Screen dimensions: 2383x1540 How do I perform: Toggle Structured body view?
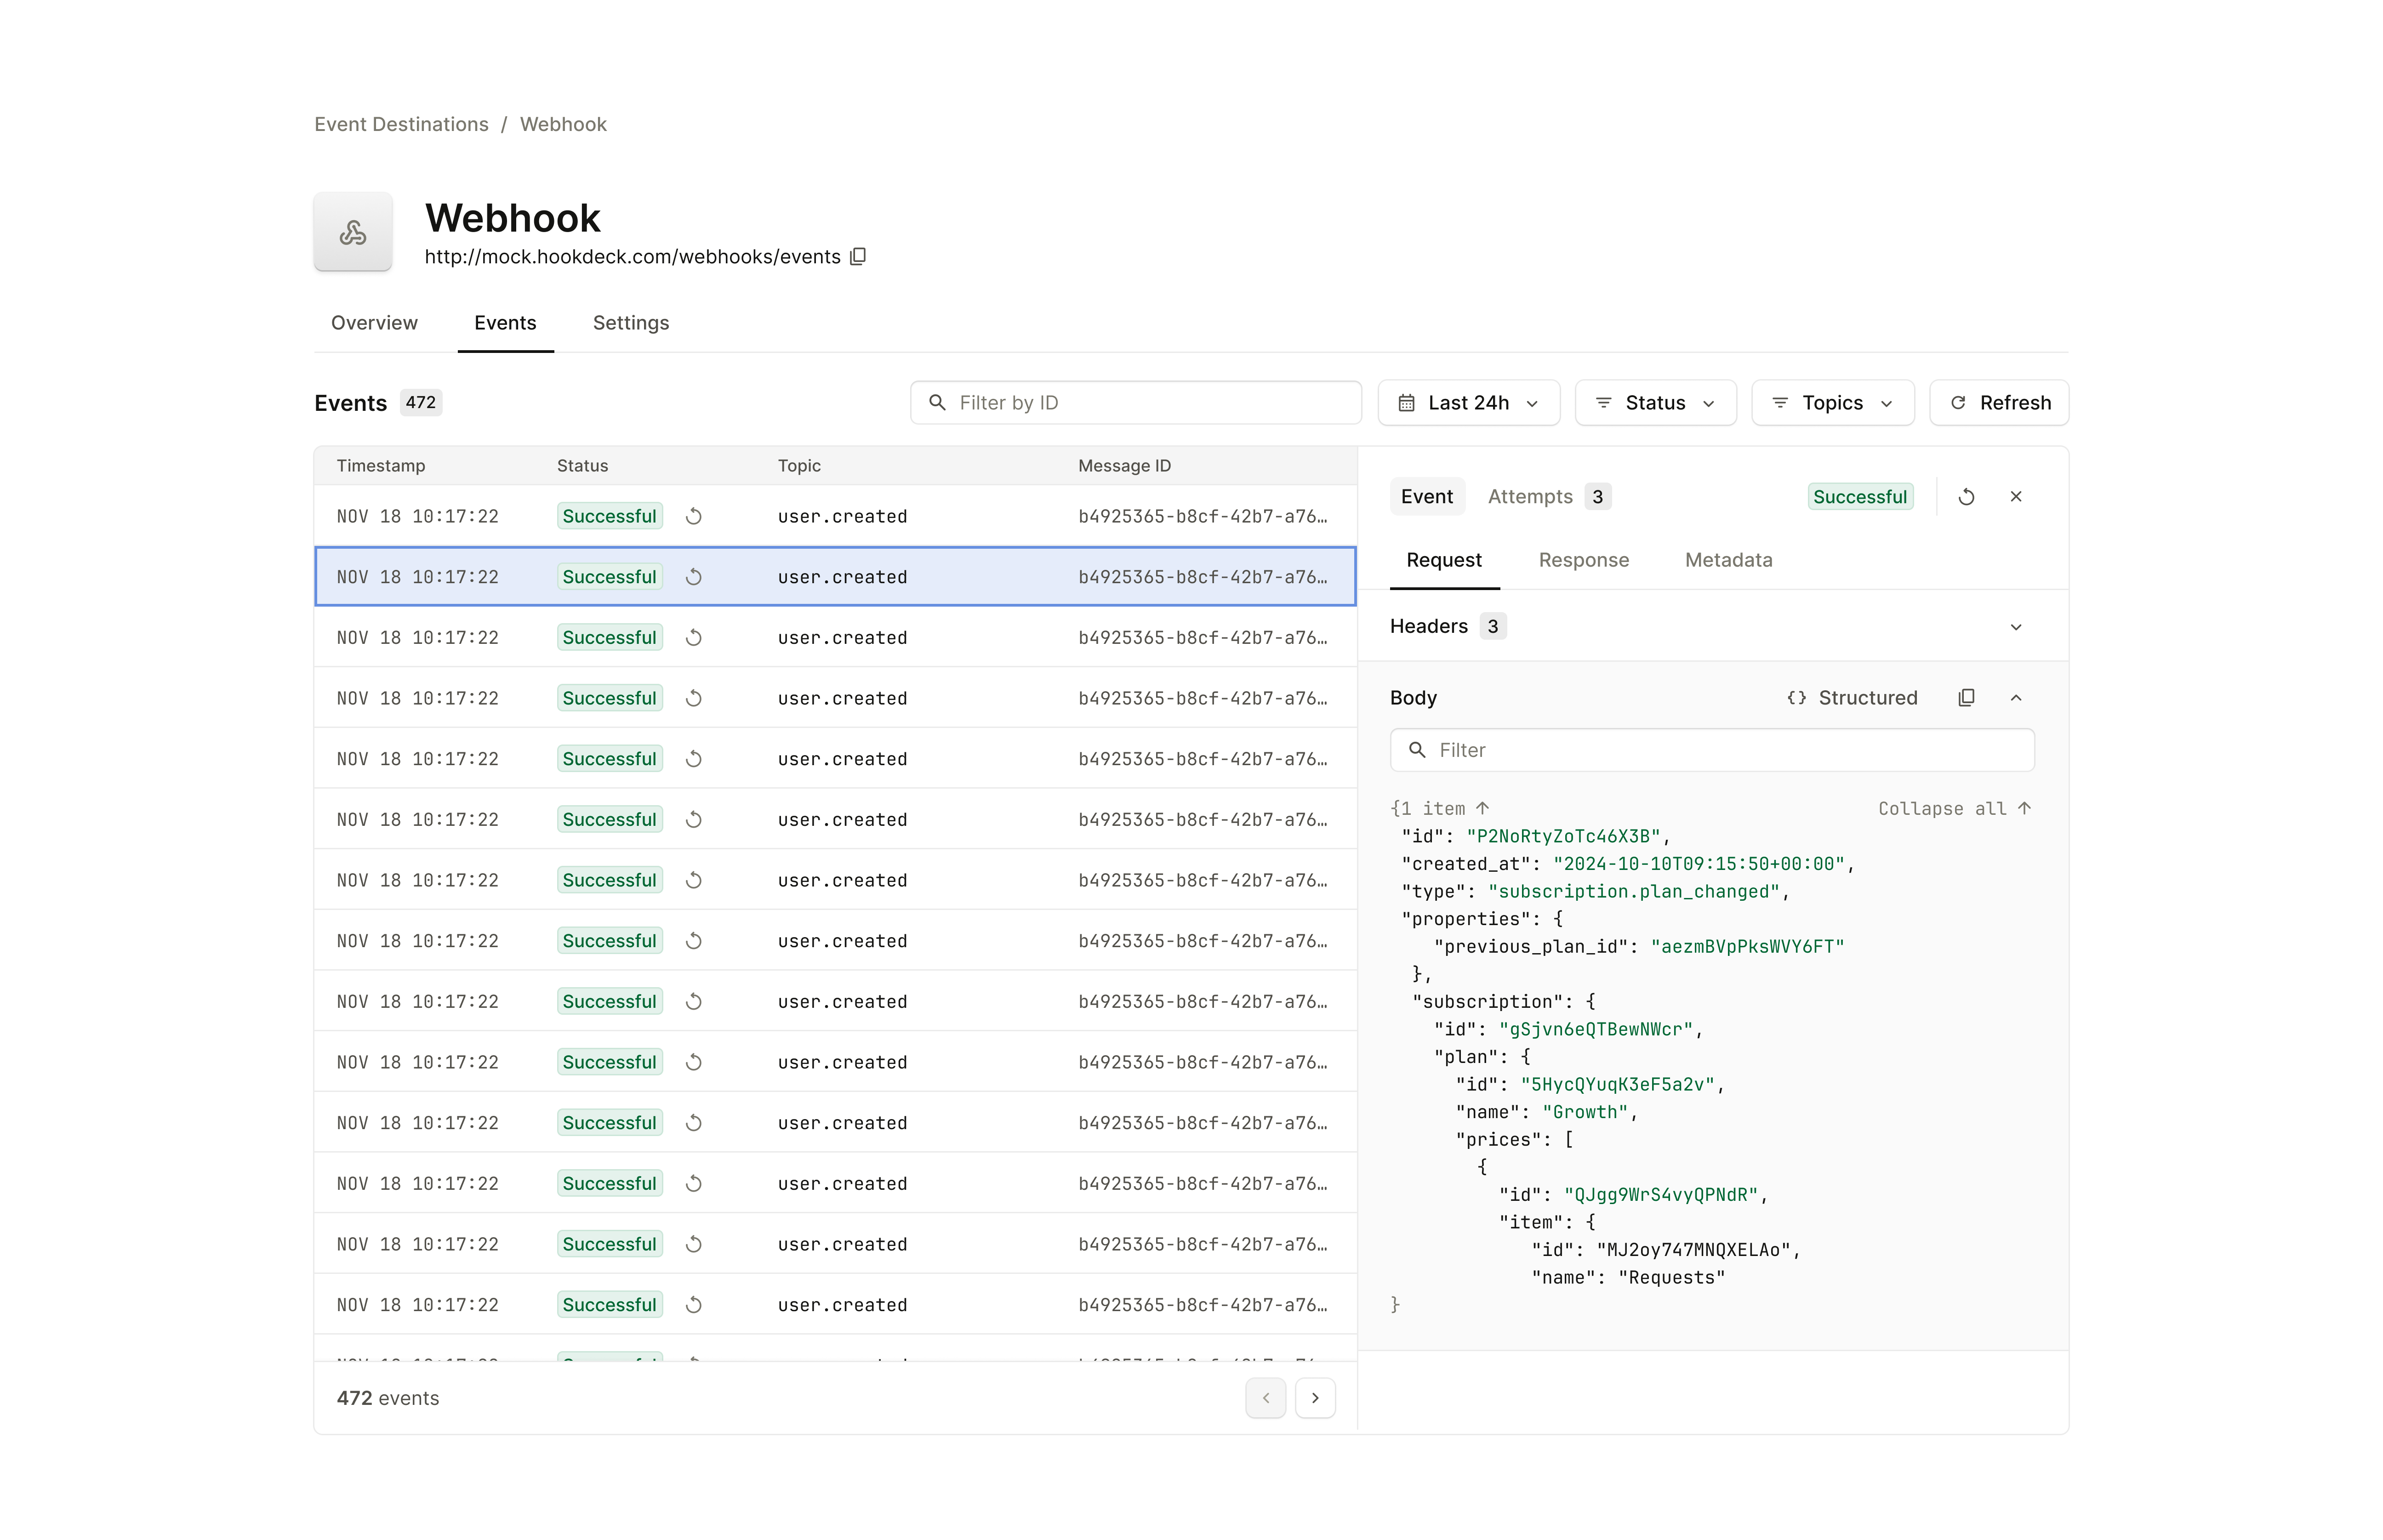tap(1851, 698)
